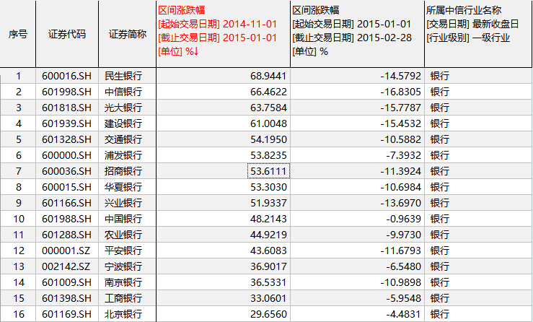The height and width of the screenshot is (322, 533).
Task: Select code cell 601818.SH
Action: 67,108
